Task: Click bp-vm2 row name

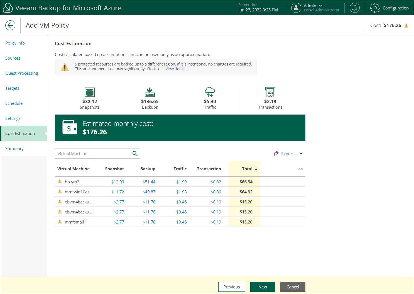Action: (72, 182)
